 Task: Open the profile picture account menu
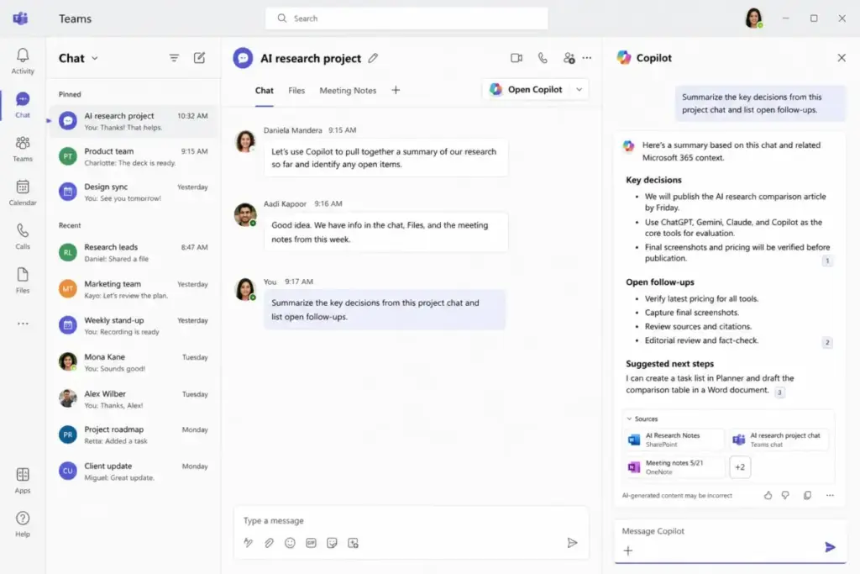pos(753,18)
